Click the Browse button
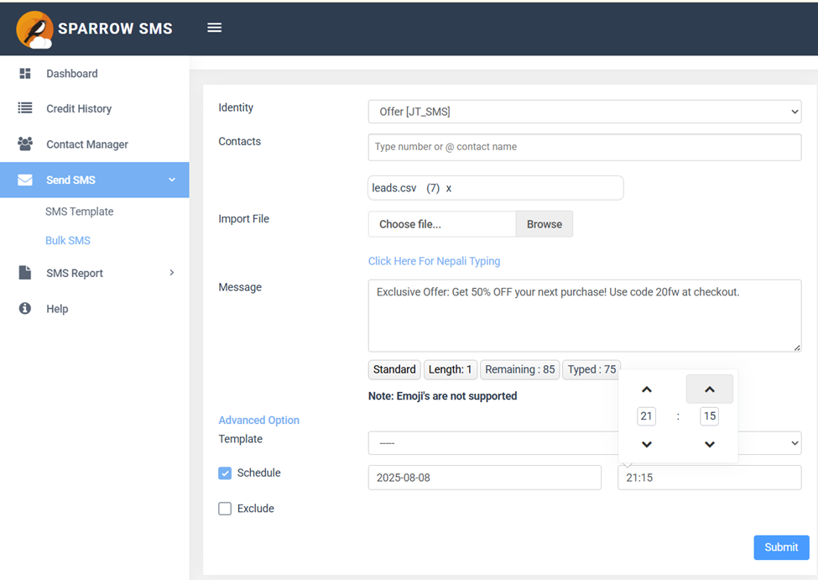Image resolution: width=818 pixels, height=580 pixels. coord(544,224)
